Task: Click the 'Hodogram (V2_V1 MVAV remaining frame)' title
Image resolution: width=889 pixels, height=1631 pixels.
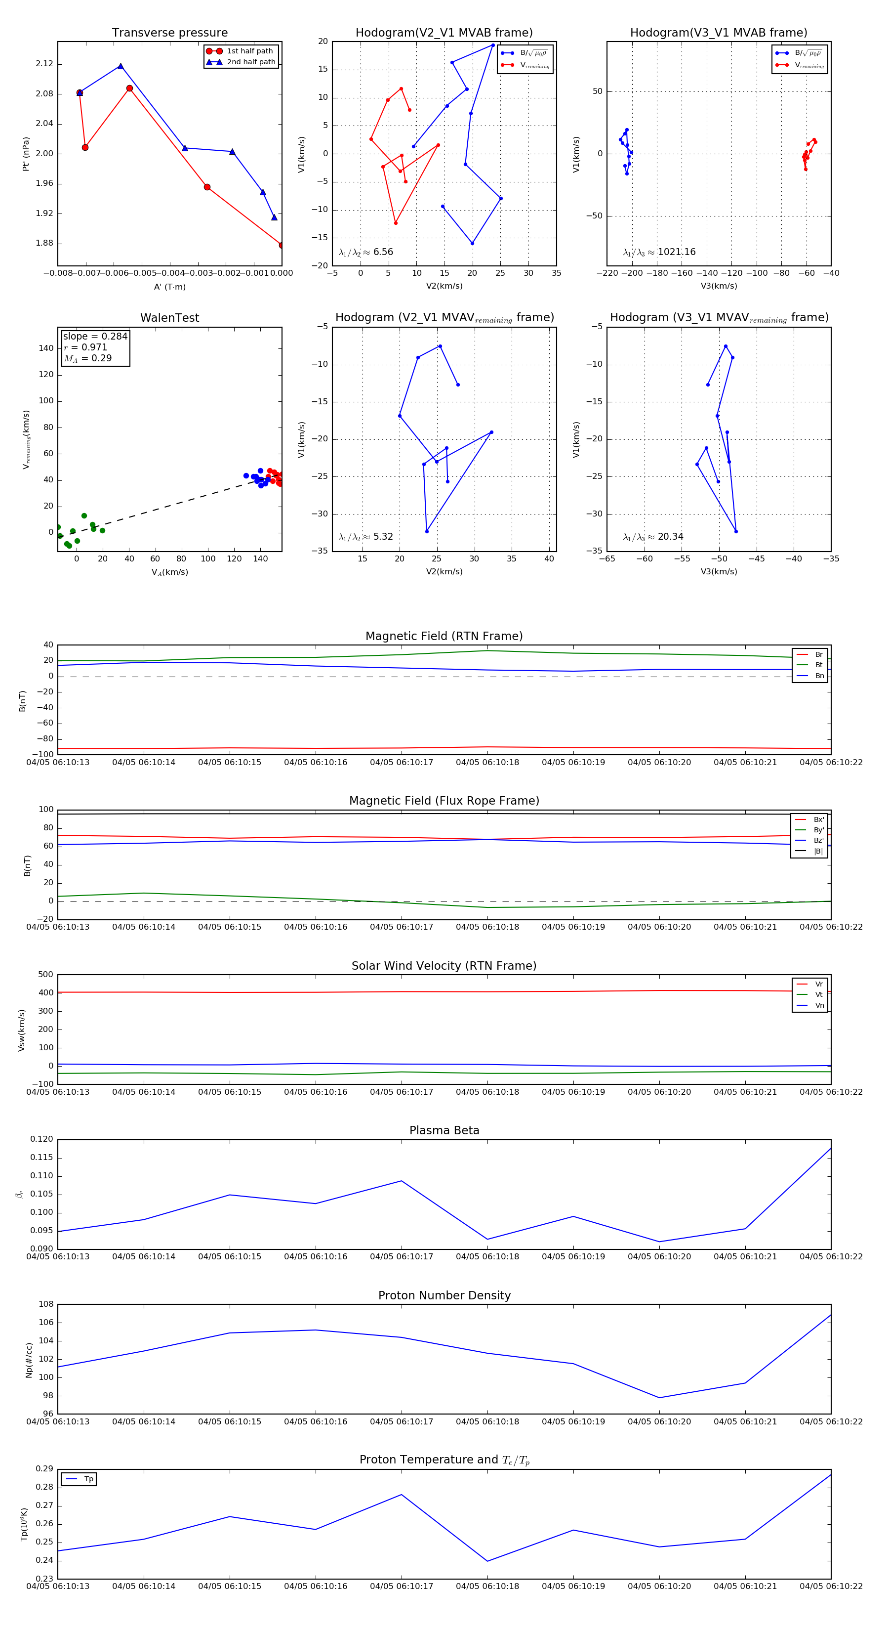Action: coord(444,318)
